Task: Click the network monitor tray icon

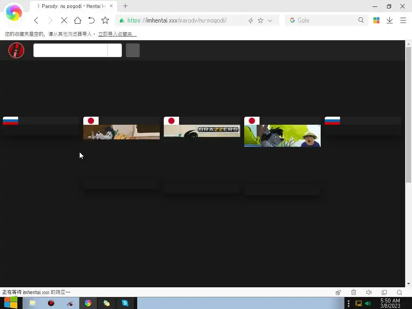Action: pos(358,303)
